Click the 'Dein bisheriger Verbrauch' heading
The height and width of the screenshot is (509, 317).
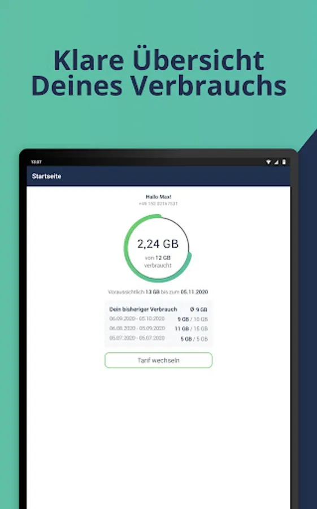coord(143,309)
